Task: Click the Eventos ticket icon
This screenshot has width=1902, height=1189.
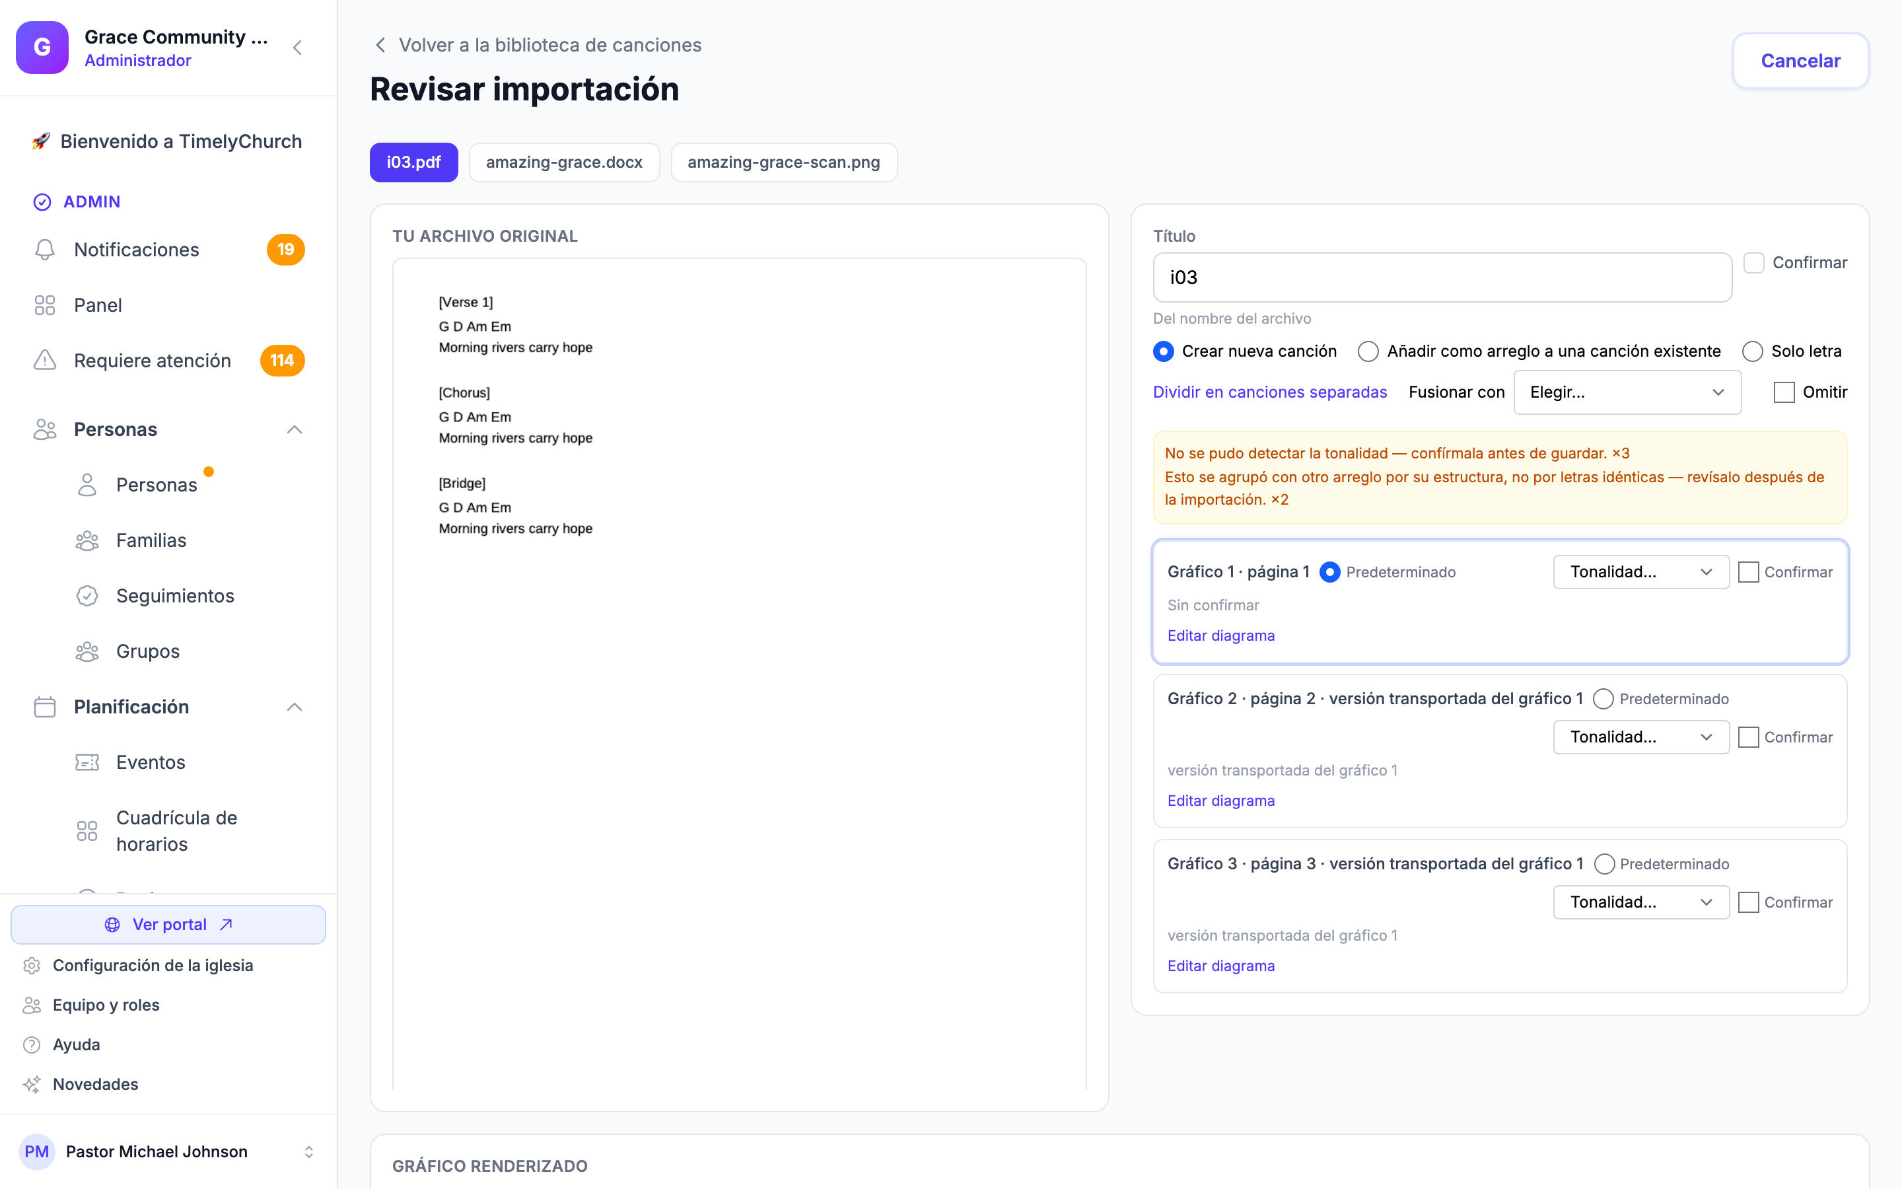Action: (x=87, y=762)
